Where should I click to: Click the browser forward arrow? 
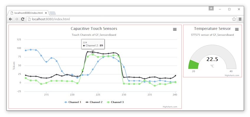click(x=16, y=19)
